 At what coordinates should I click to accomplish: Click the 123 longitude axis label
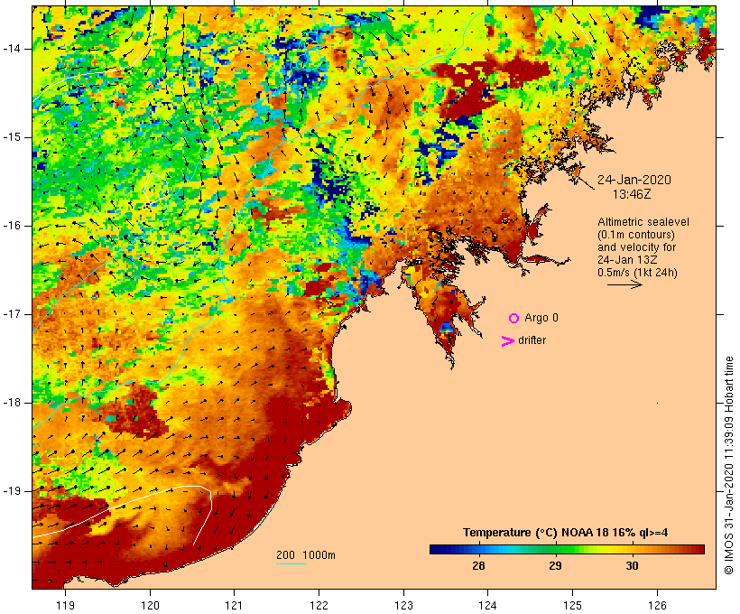403,605
